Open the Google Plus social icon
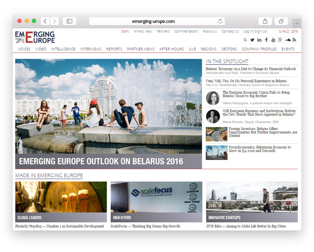This screenshot has width=314, height=252. tap(280, 40)
